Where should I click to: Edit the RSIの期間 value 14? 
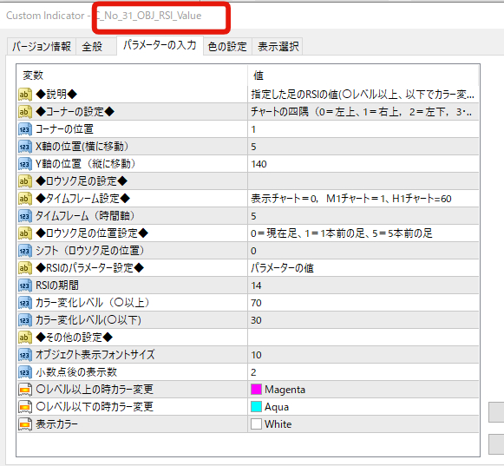coord(363,286)
